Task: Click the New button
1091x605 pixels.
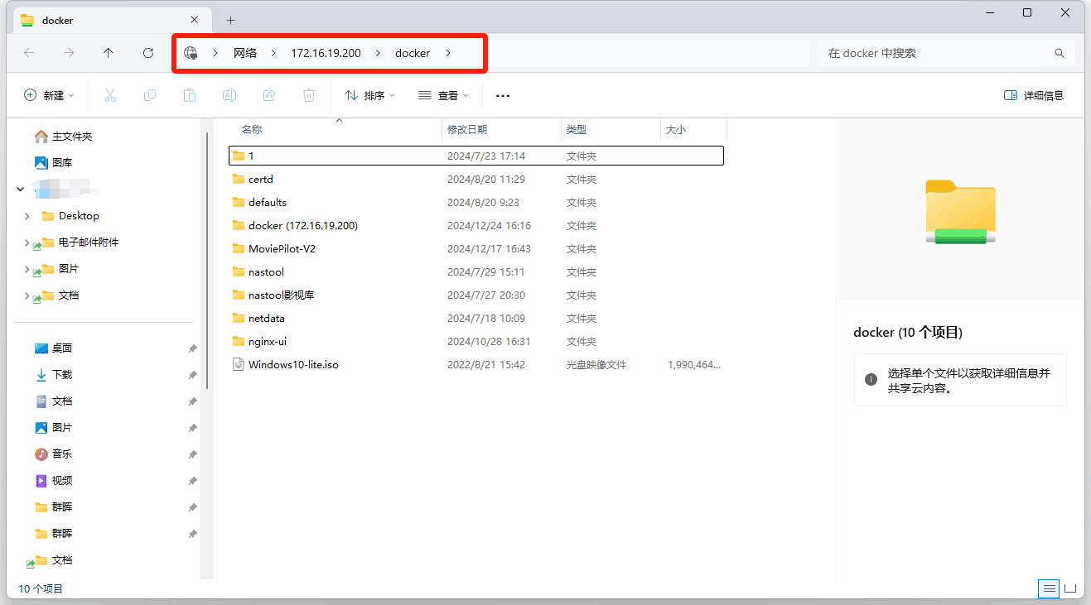Action: 49,95
